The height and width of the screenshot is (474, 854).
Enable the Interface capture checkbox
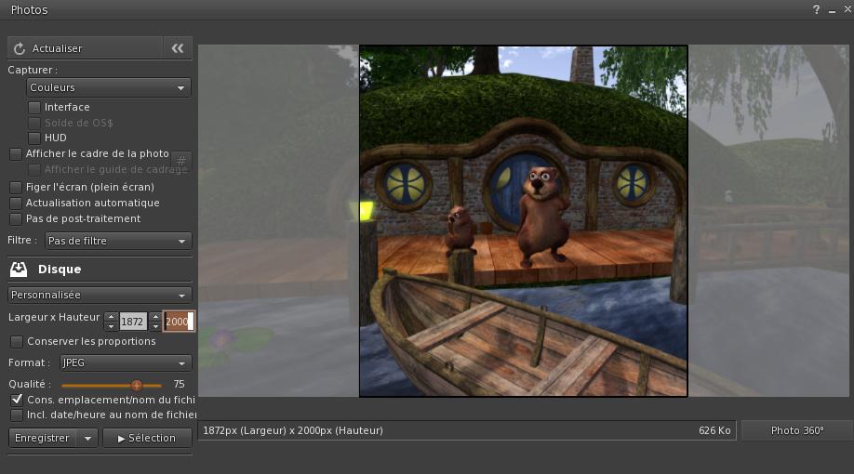point(34,108)
